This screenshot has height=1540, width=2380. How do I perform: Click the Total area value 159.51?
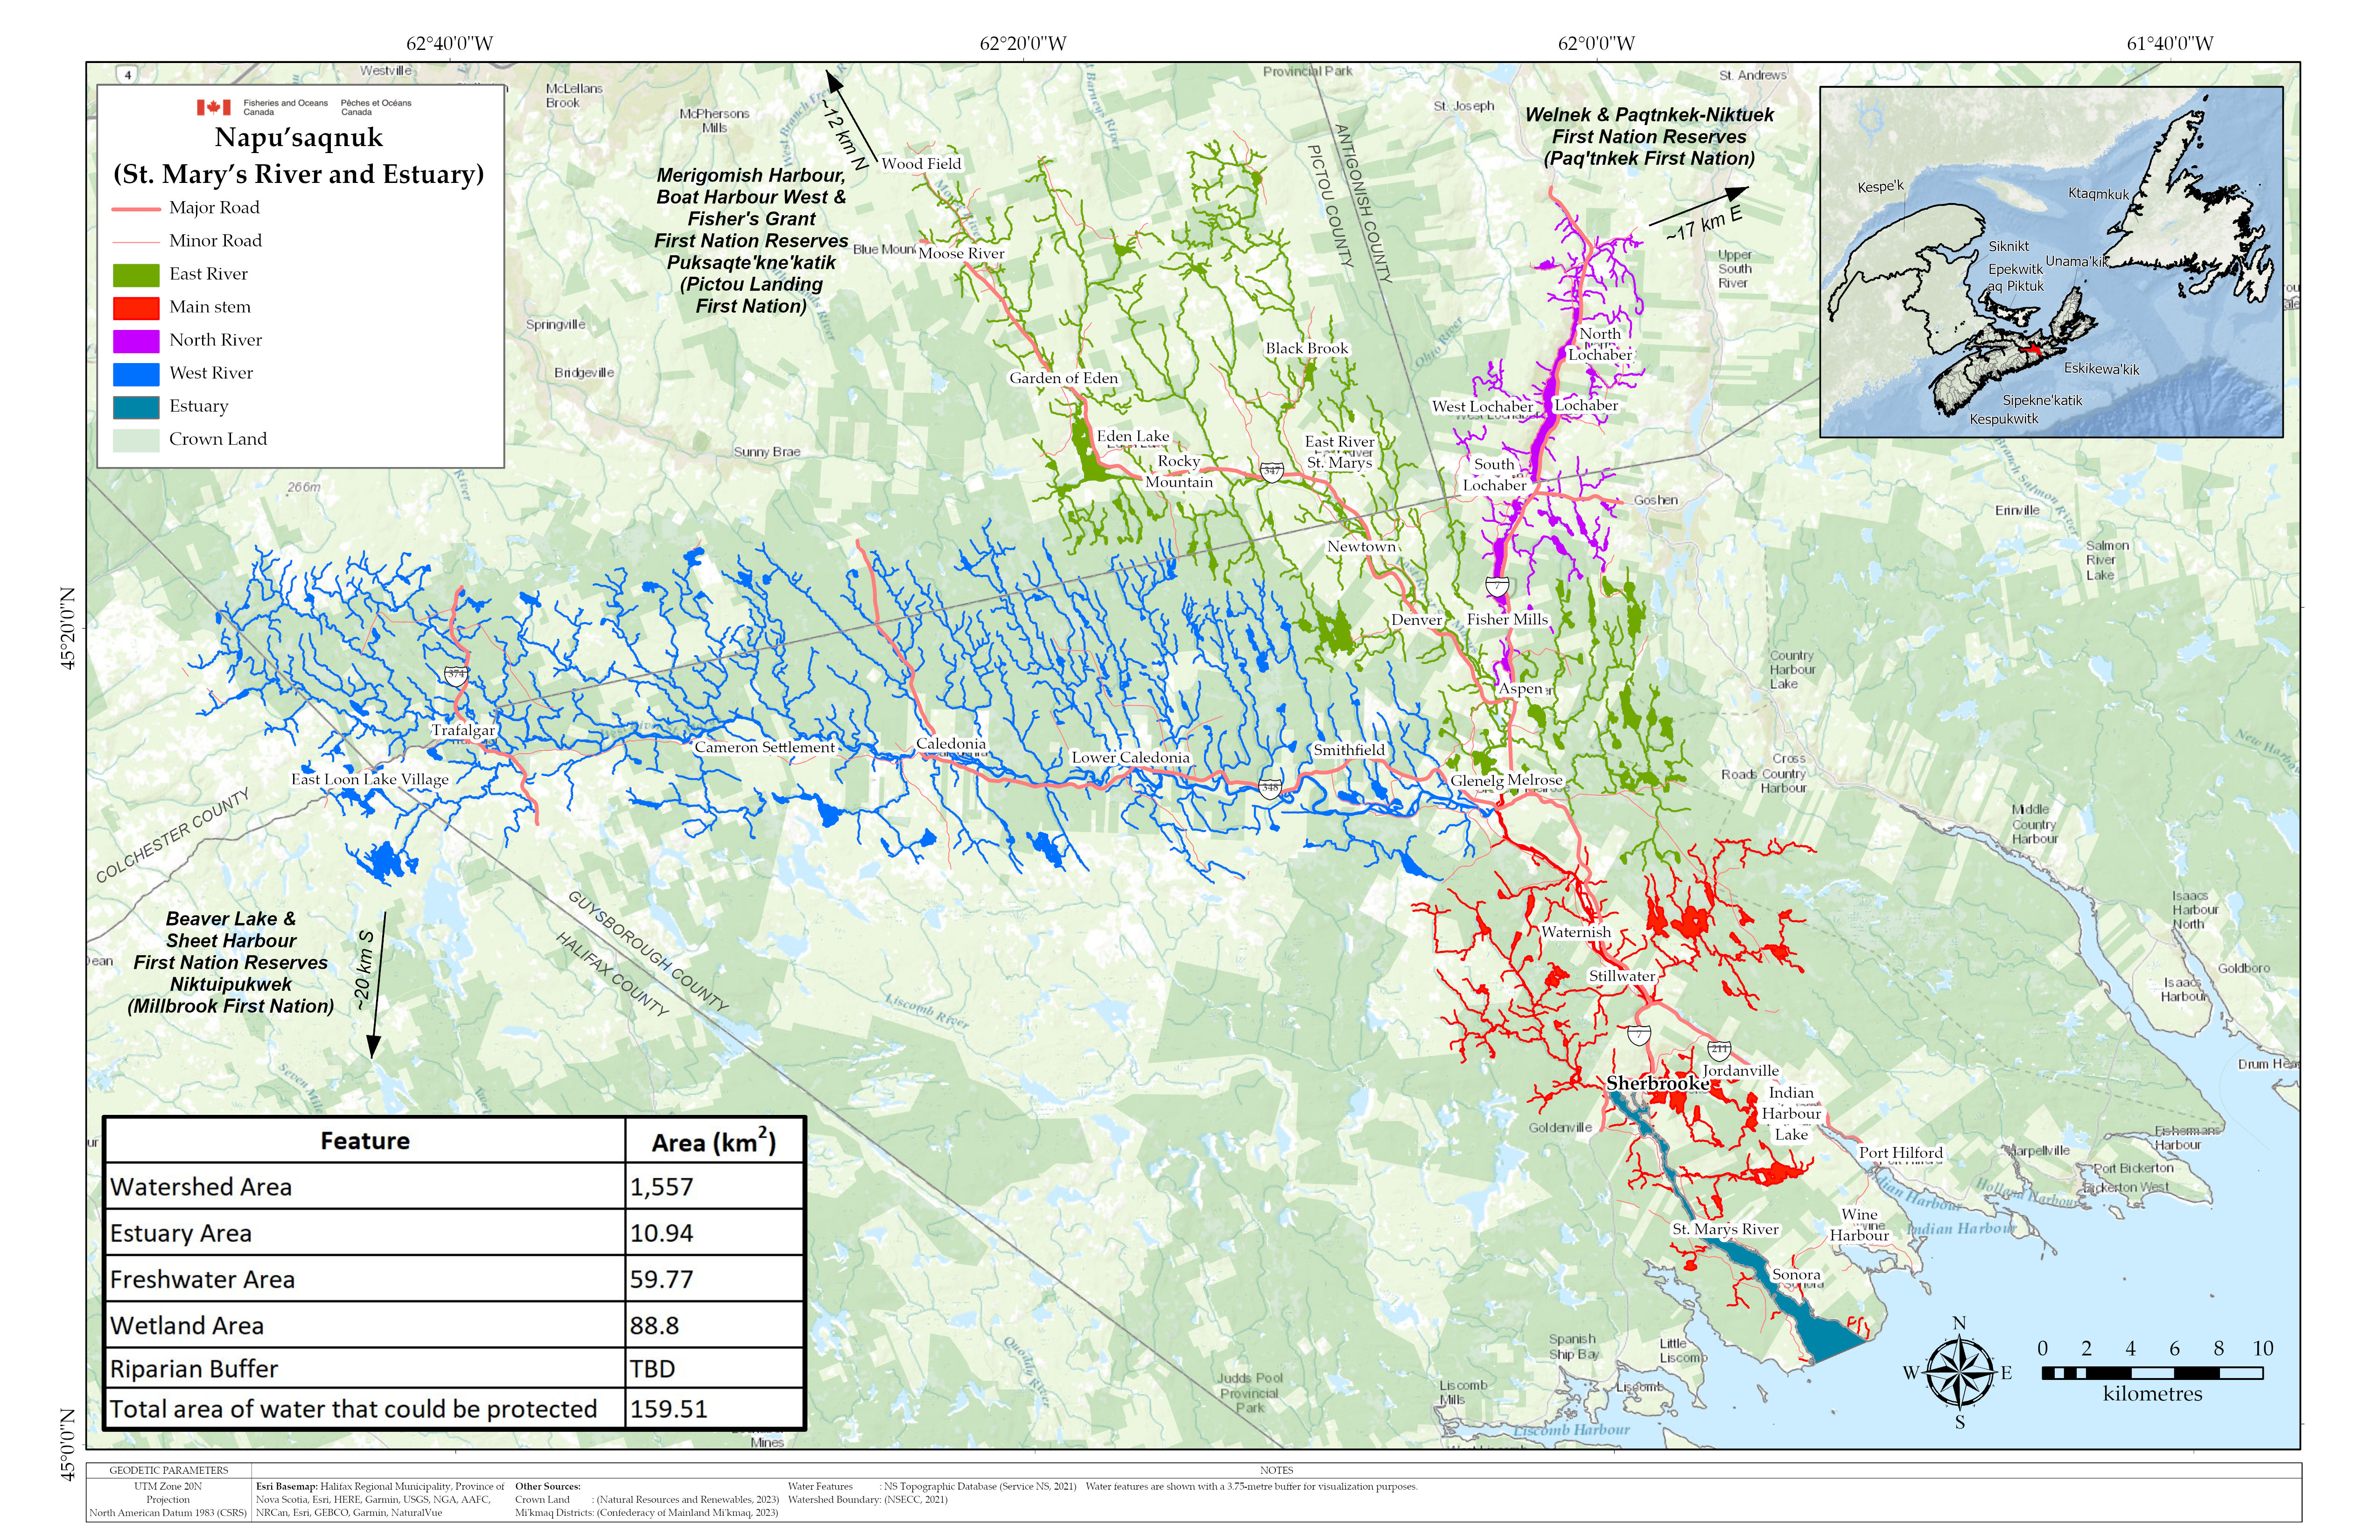pyautogui.click(x=668, y=1409)
